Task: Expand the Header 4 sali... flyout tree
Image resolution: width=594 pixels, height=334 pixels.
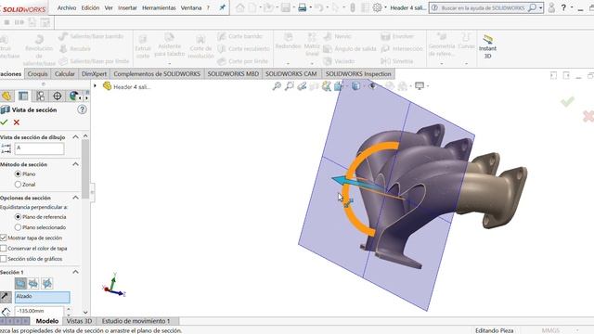Action: pyautogui.click(x=95, y=86)
